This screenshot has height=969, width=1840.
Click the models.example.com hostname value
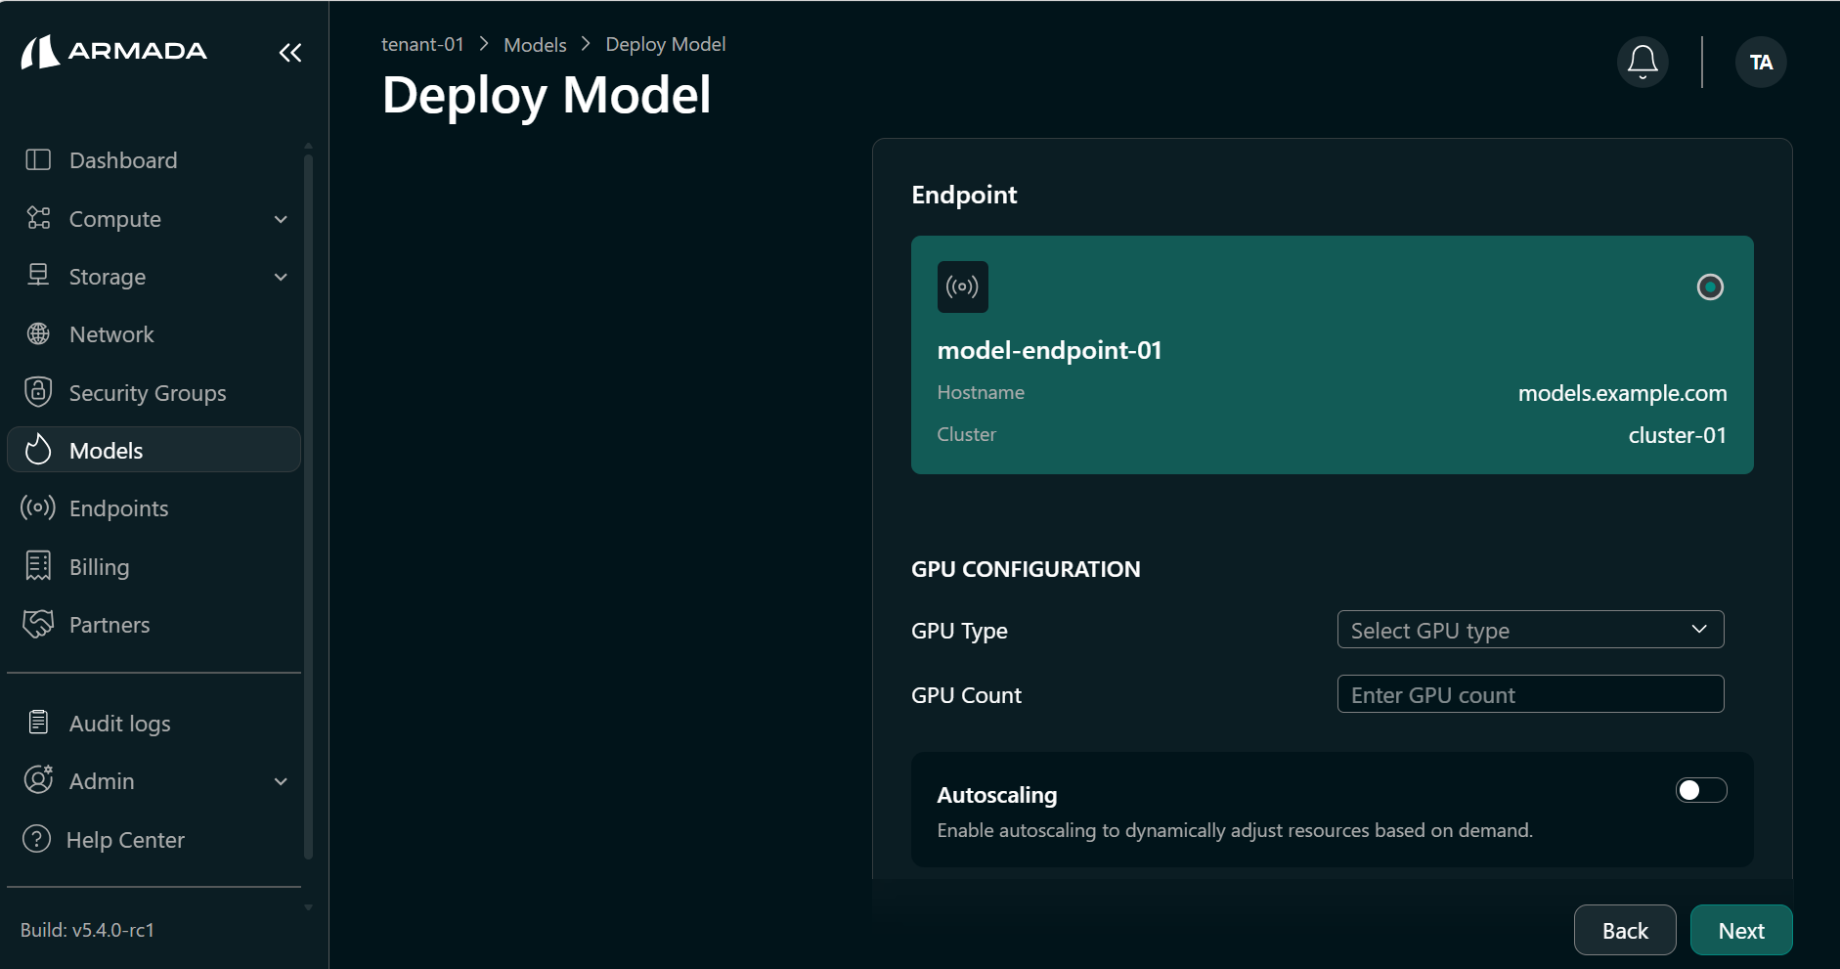[x=1622, y=393]
